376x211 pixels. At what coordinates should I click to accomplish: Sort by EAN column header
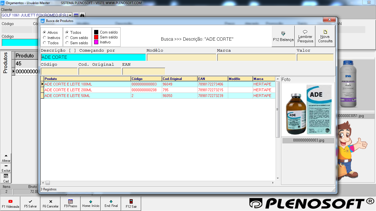click(x=212, y=79)
